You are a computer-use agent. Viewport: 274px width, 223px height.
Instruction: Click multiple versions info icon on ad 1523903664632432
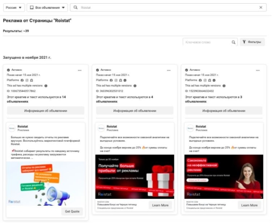tap(224, 86)
